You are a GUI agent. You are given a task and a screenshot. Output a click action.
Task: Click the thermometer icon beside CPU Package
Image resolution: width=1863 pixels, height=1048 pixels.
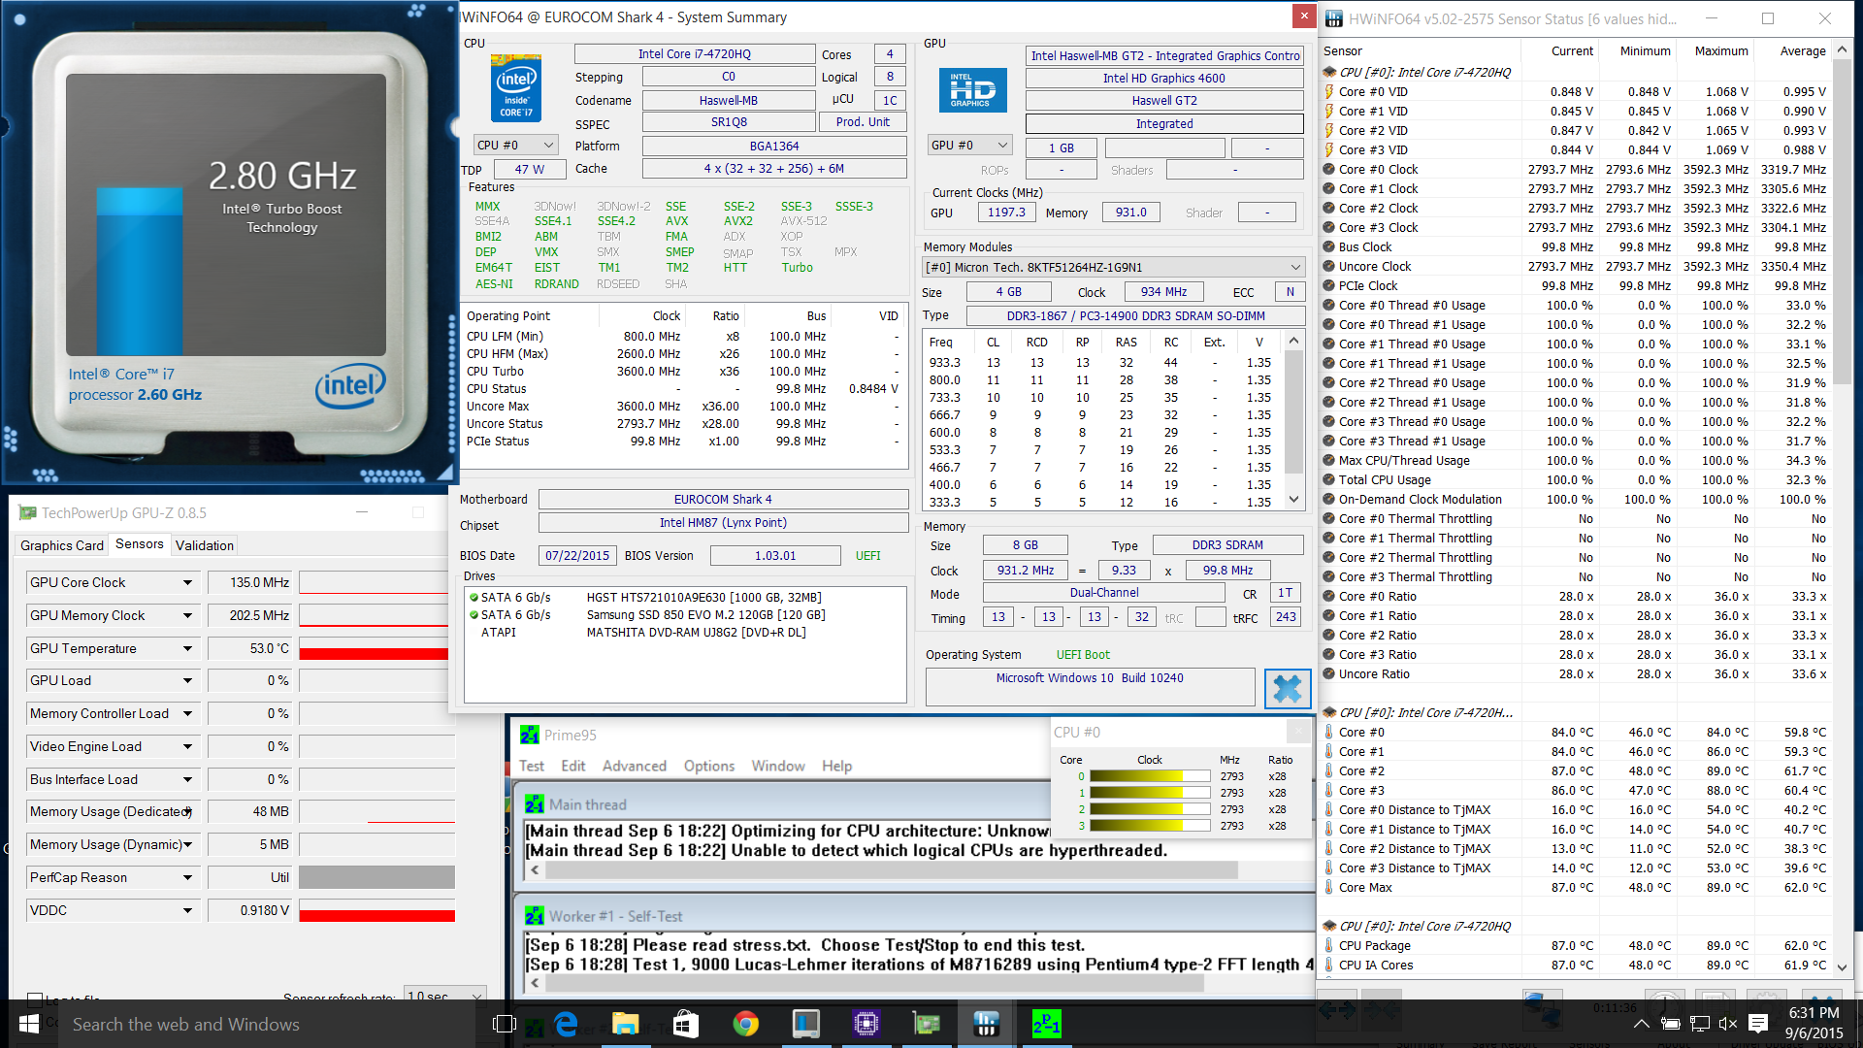[x=1329, y=945]
